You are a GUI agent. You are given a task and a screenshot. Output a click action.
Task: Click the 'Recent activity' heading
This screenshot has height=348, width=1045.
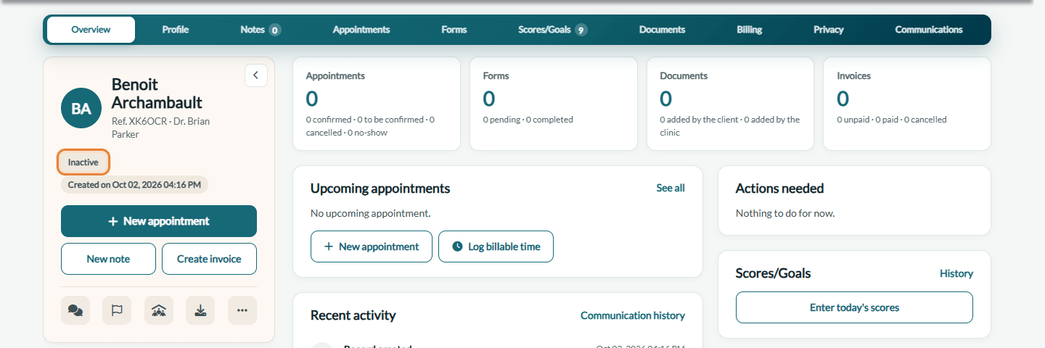point(353,315)
